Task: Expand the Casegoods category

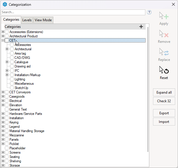Action: 3,96
